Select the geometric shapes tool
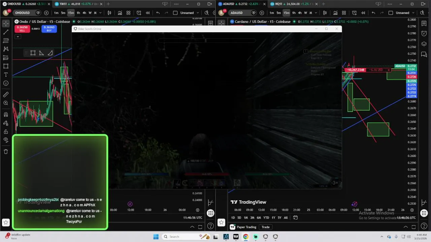431x242 pixels. (6, 66)
